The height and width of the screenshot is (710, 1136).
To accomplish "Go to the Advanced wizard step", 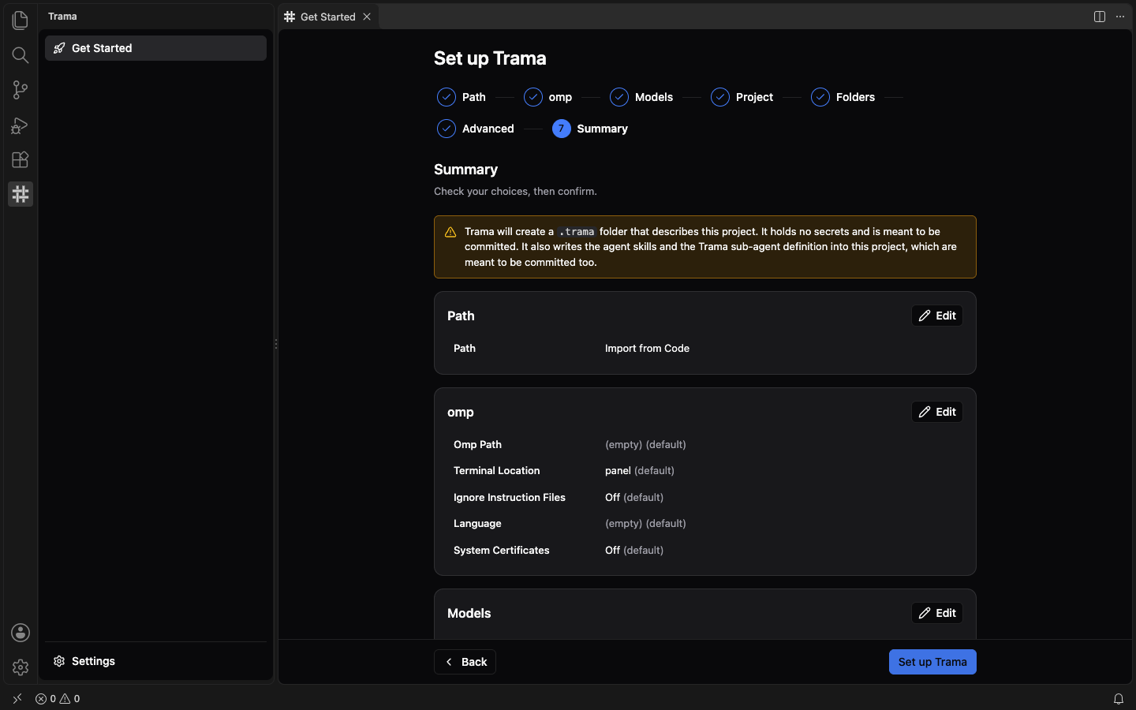I will tap(476, 129).
